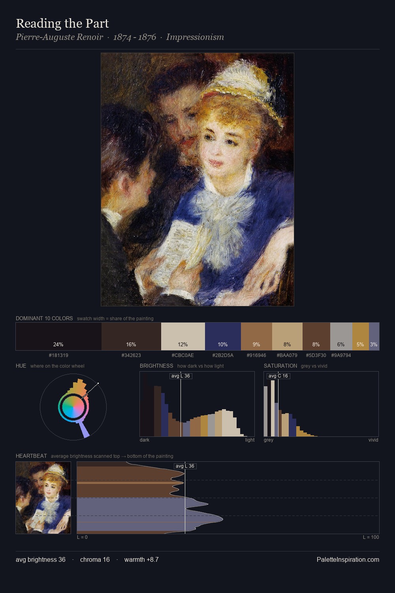The width and height of the screenshot is (395, 593).
Task: Click the hex label #342623
Action: (131, 355)
